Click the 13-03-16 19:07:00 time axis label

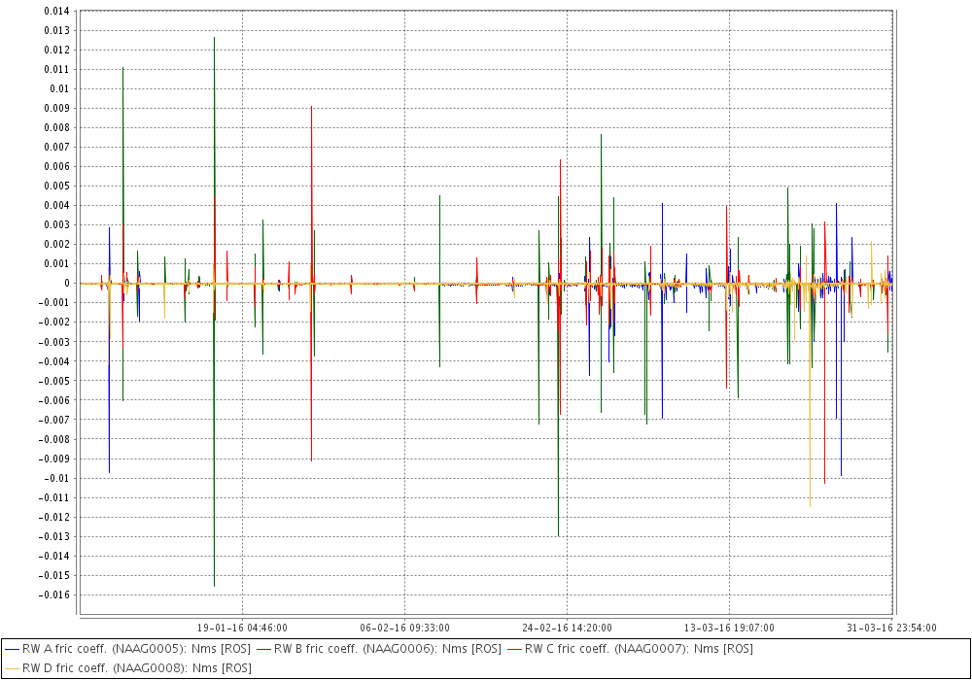[730, 628]
